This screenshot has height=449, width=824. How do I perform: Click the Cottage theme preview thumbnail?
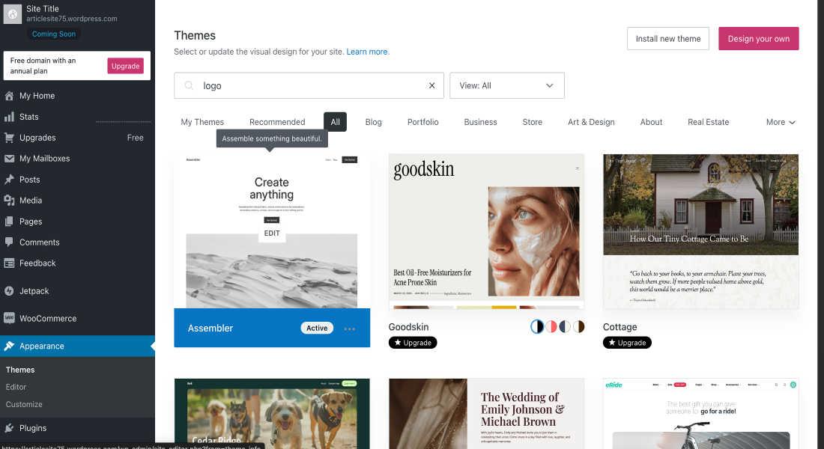coord(700,231)
